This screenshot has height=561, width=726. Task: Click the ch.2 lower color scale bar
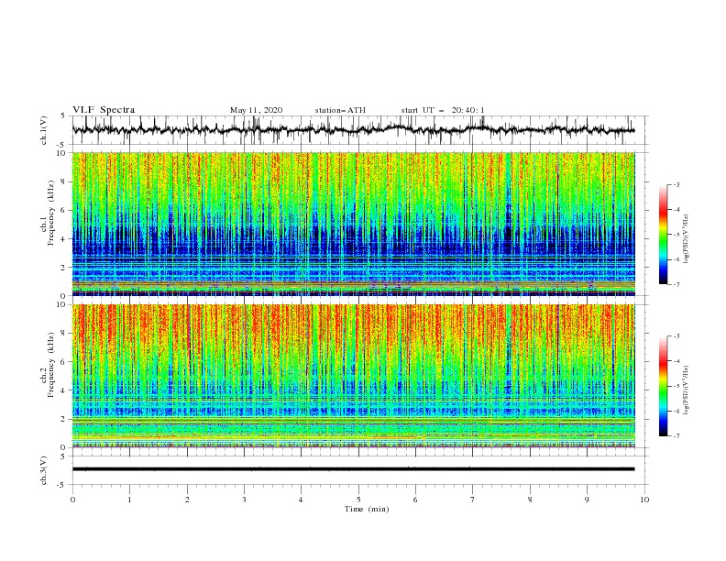click(663, 386)
